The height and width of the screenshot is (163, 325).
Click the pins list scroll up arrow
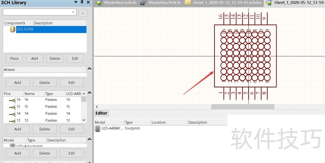pyautogui.click(x=84, y=94)
